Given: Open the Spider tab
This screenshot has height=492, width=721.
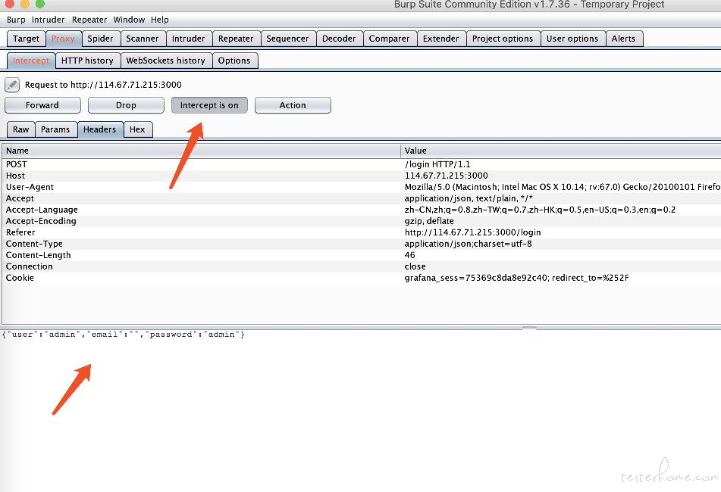Looking at the screenshot, I should [100, 39].
